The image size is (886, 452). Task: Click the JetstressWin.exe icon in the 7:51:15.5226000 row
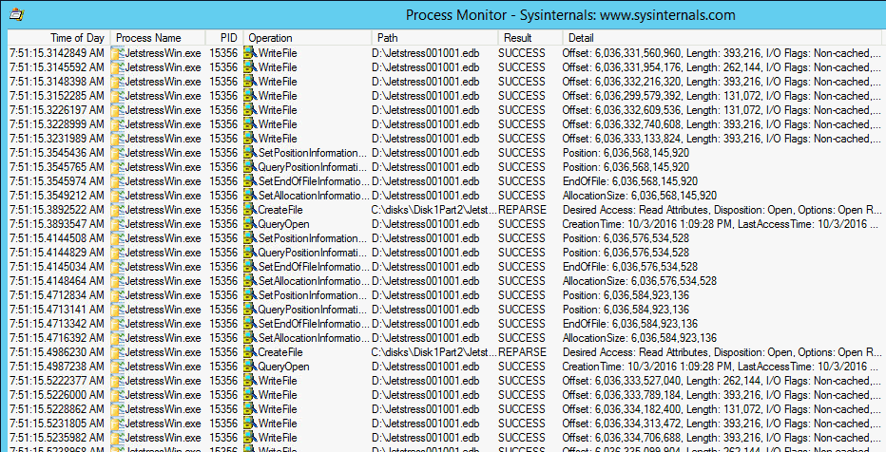(118, 395)
